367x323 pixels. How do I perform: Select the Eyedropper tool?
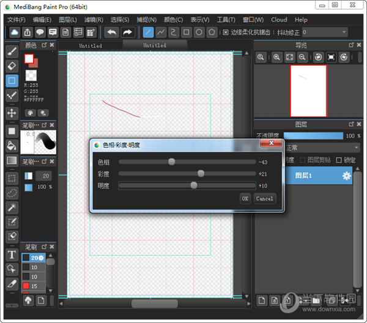tap(12, 284)
